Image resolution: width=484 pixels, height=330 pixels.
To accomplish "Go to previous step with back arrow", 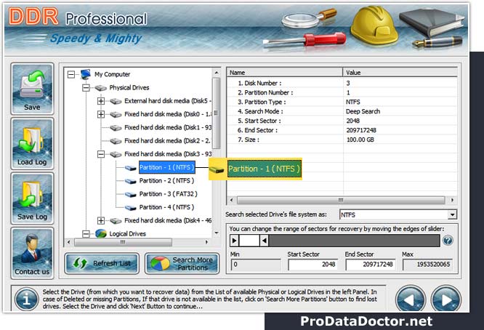I will point(411,299).
